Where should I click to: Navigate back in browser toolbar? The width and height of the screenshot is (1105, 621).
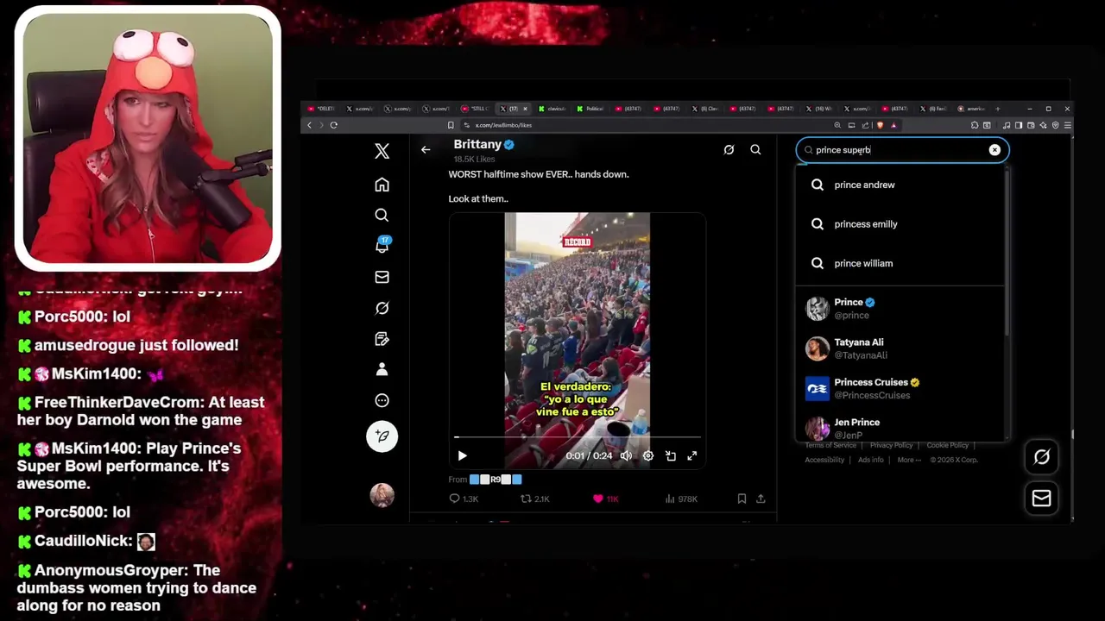coord(309,125)
